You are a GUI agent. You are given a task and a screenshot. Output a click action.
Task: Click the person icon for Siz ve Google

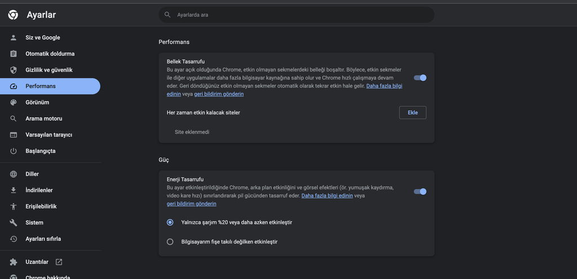[x=14, y=38]
